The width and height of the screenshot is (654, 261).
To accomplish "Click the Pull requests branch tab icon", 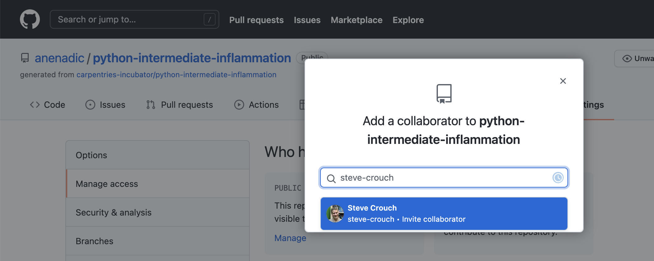I will [151, 105].
